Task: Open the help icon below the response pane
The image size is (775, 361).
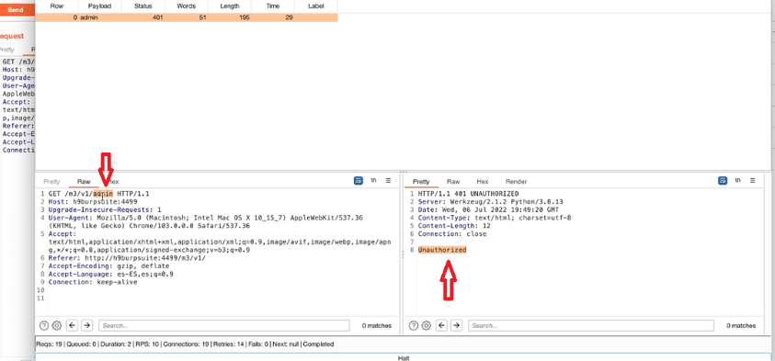Action: pos(414,325)
